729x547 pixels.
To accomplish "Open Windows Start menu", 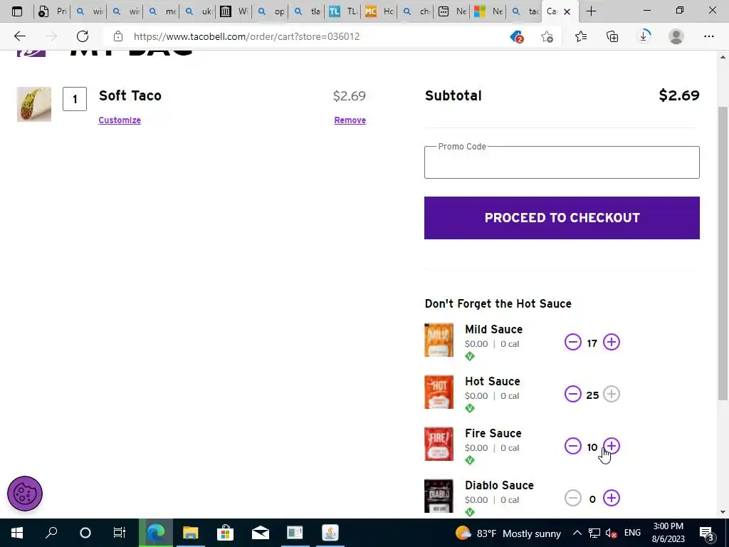I will [17, 533].
